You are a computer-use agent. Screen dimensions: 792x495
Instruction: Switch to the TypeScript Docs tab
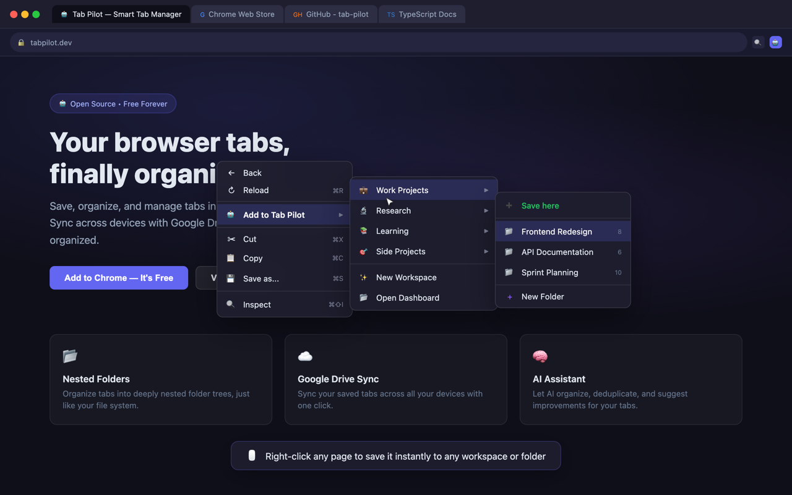tap(421, 14)
